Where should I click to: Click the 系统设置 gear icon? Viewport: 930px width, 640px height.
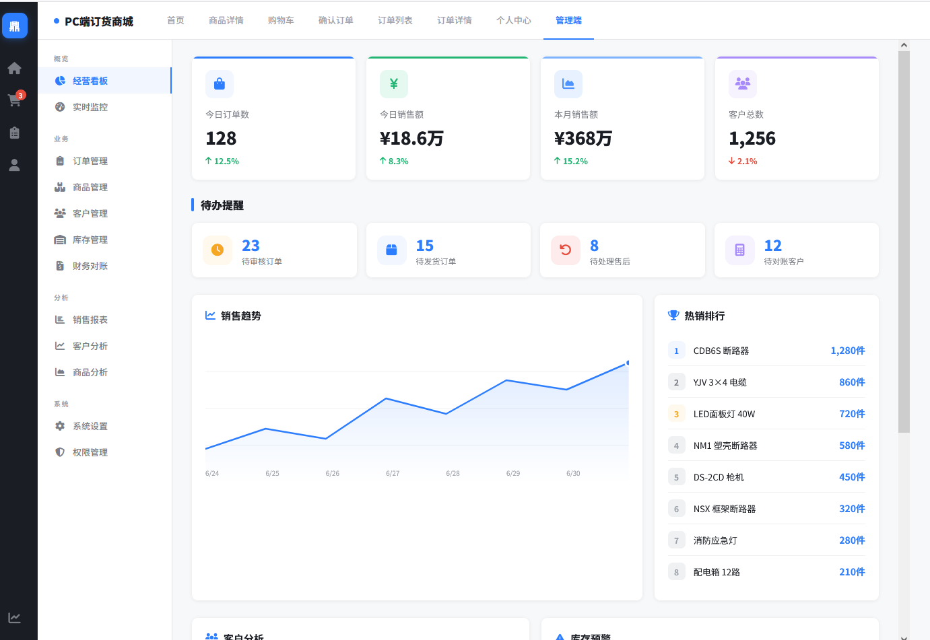pyautogui.click(x=60, y=426)
